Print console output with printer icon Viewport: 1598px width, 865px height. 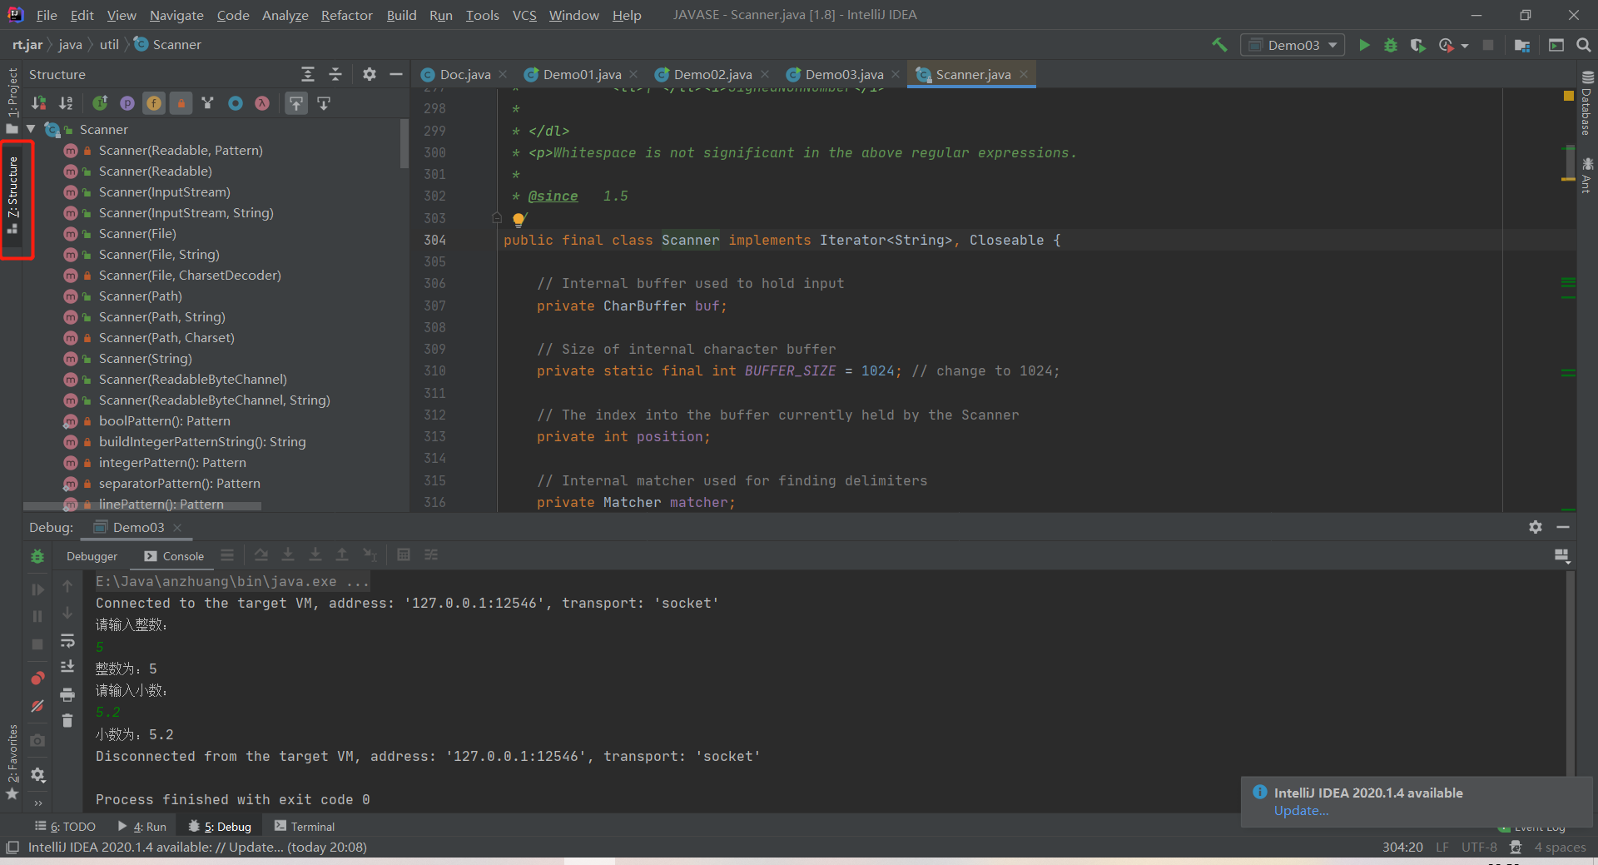click(x=67, y=693)
